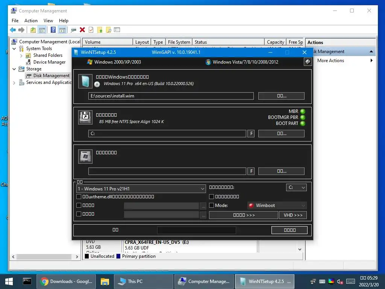Click the Properties checkmark page toolbar icon

[x=91, y=30]
